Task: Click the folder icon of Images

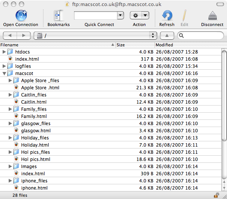Action: (x=16, y=166)
